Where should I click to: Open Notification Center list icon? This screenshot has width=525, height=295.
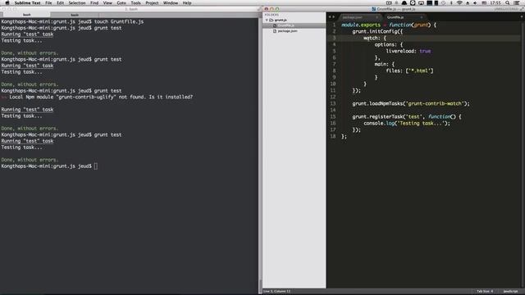coord(517,2)
